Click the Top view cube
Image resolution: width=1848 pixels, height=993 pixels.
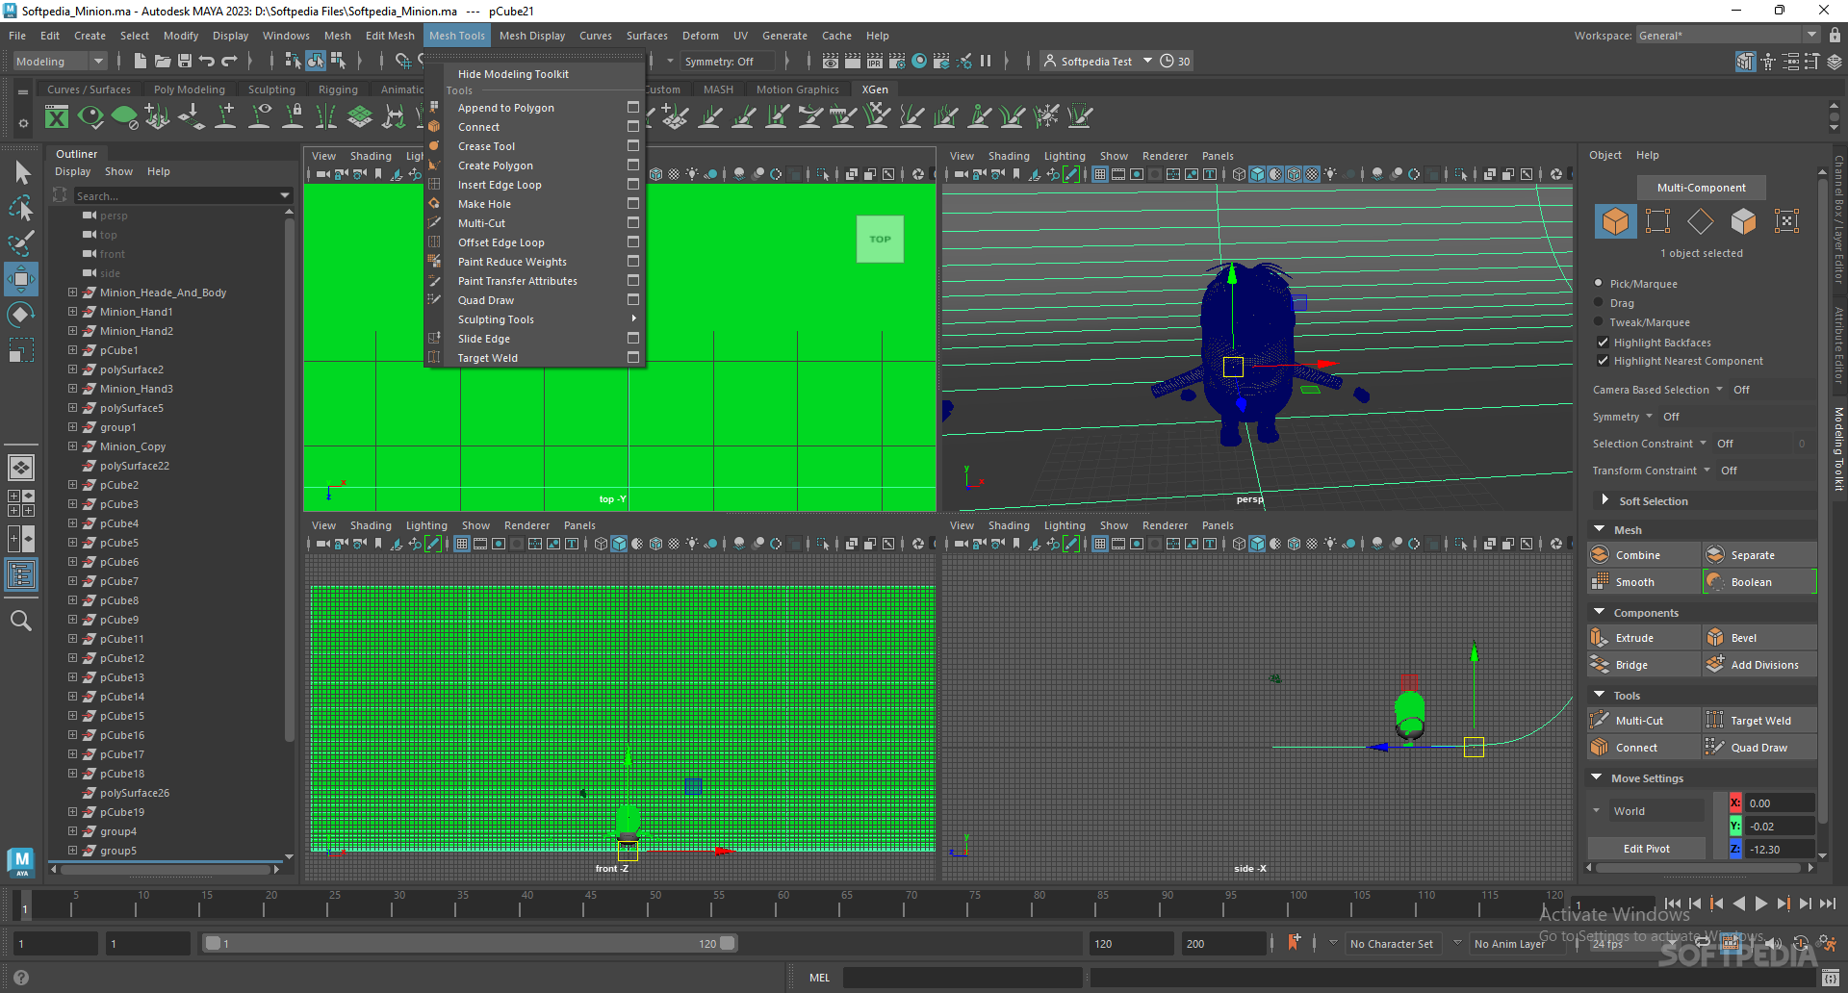pos(880,240)
